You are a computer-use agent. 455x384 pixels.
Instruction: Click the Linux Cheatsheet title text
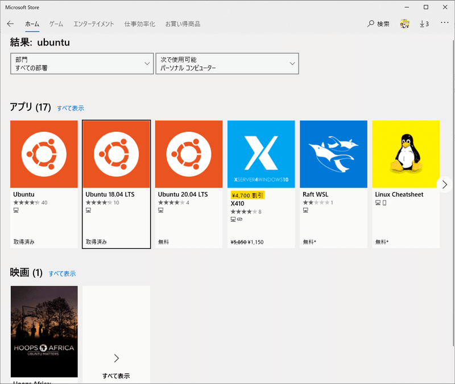[x=399, y=194]
